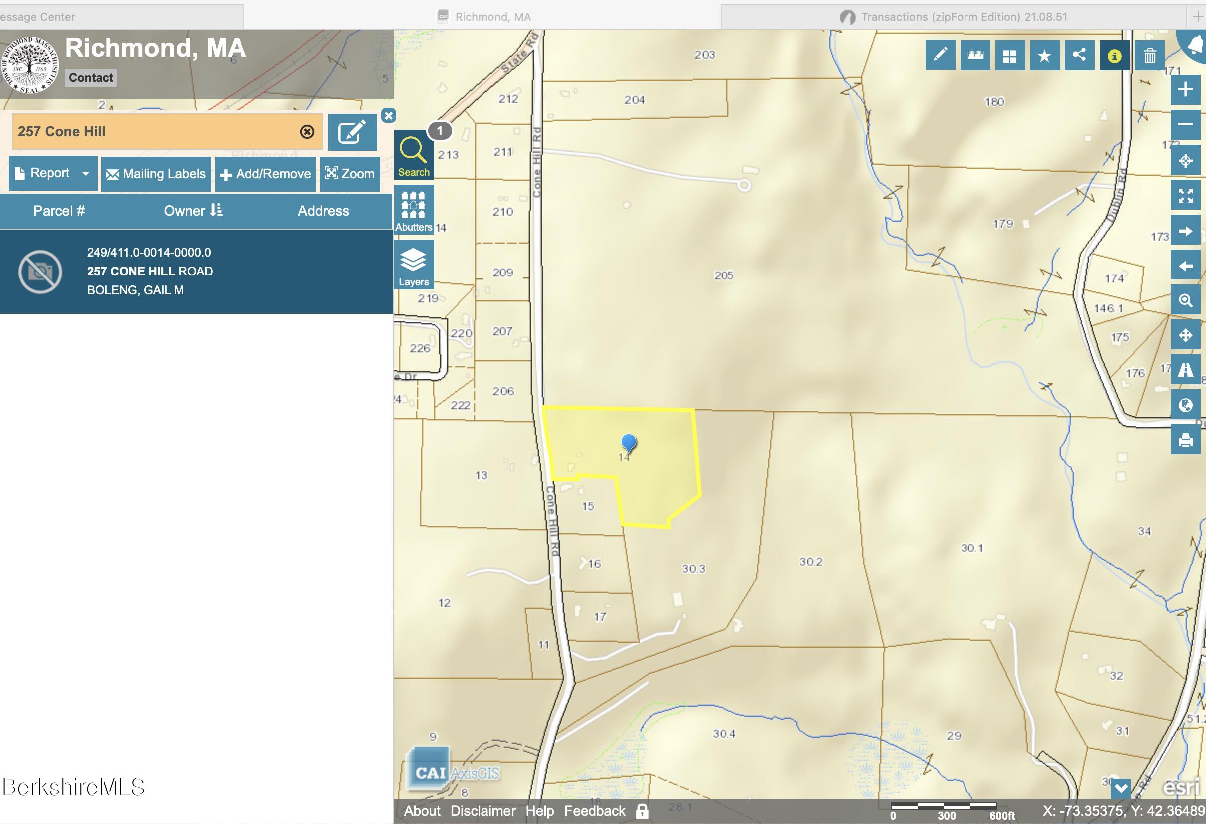Open the About link
Screen dimensions: 1206x824
pyautogui.click(x=422, y=811)
